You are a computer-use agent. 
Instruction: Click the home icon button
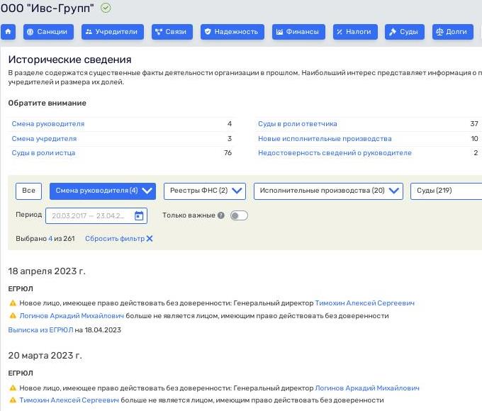click(x=9, y=32)
